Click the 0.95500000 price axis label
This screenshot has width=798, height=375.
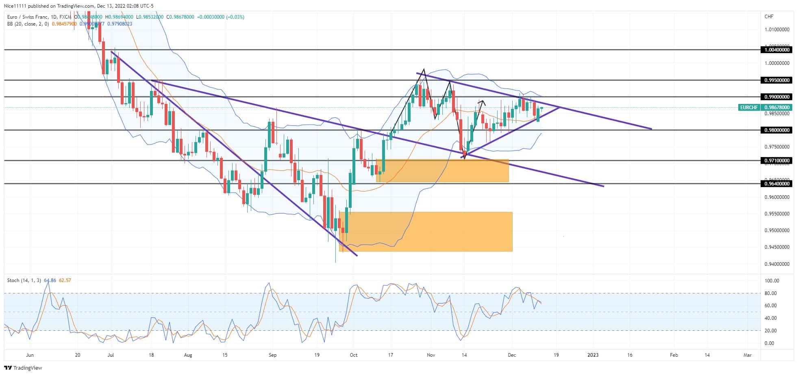[x=777, y=214]
